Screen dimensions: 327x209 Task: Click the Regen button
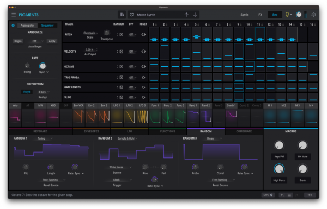(18, 41)
